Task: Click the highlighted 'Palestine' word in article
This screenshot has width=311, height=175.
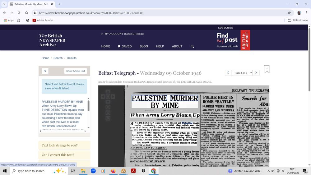Action: (x=187, y=123)
